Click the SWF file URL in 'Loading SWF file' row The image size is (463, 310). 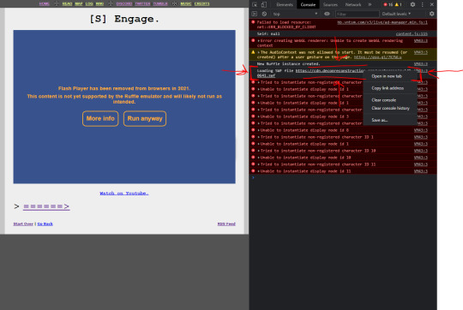[330, 71]
